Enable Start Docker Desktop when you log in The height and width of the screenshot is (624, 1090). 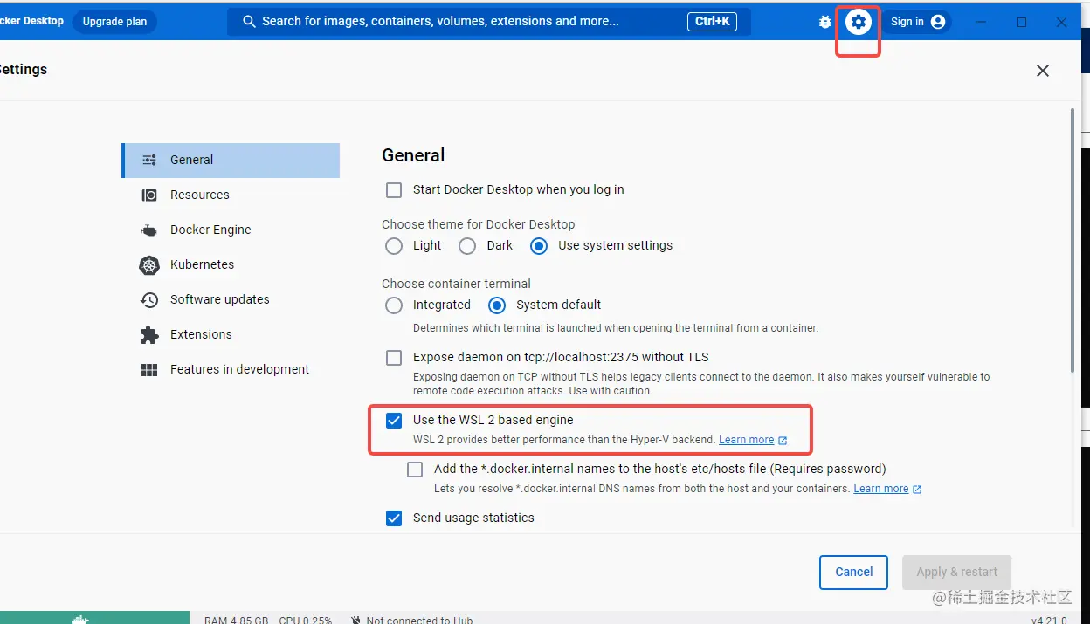coord(394,189)
